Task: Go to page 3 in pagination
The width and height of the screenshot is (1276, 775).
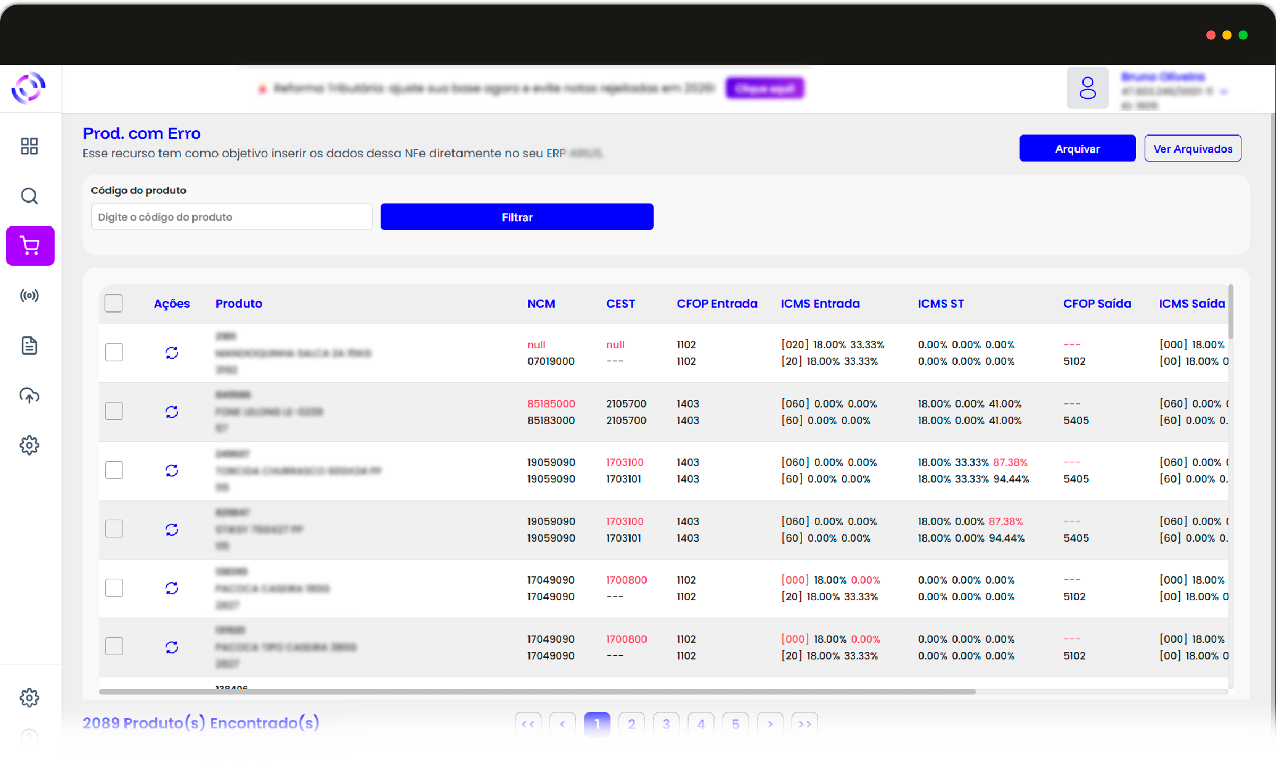Action: point(666,725)
